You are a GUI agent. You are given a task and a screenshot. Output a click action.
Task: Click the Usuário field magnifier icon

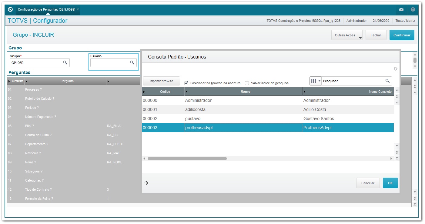point(132,62)
